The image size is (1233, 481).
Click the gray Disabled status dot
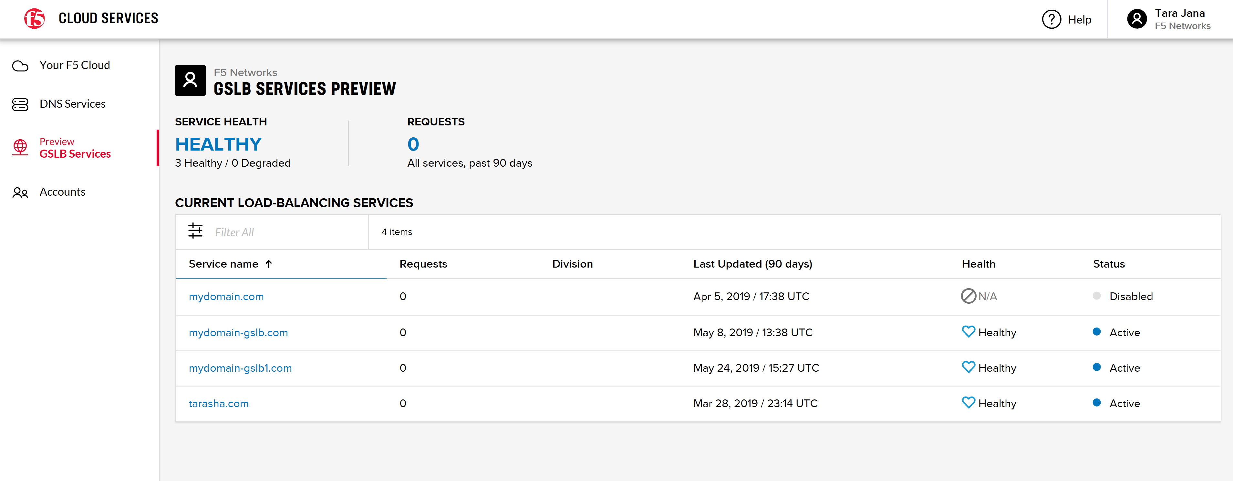pyautogui.click(x=1097, y=296)
